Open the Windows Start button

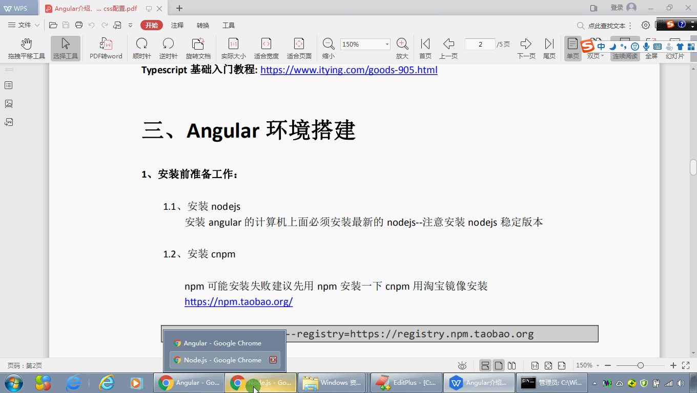point(13,383)
